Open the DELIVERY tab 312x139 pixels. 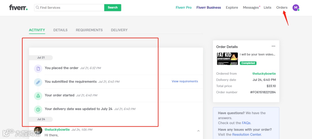(x=119, y=30)
